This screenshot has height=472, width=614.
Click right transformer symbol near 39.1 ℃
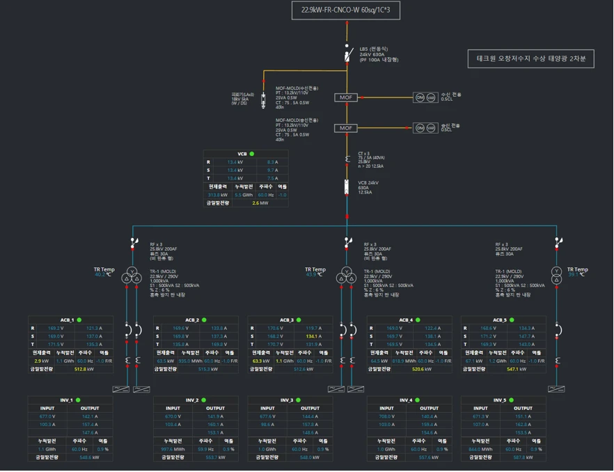[x=556, y=276]
